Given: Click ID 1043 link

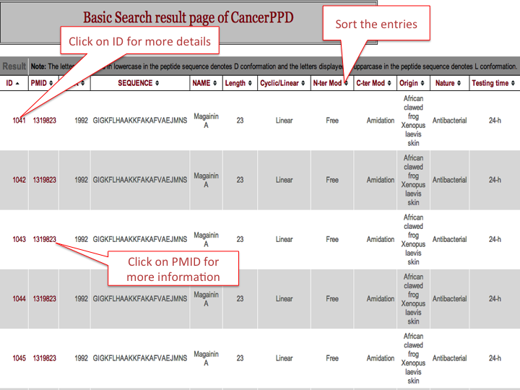Looking at the screenshot, I should pos(19,240).
